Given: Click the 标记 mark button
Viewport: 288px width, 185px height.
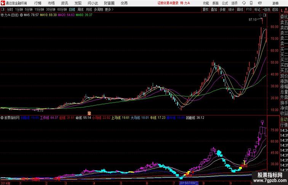Looking at the screenshot, I should [x=257, y=9].
